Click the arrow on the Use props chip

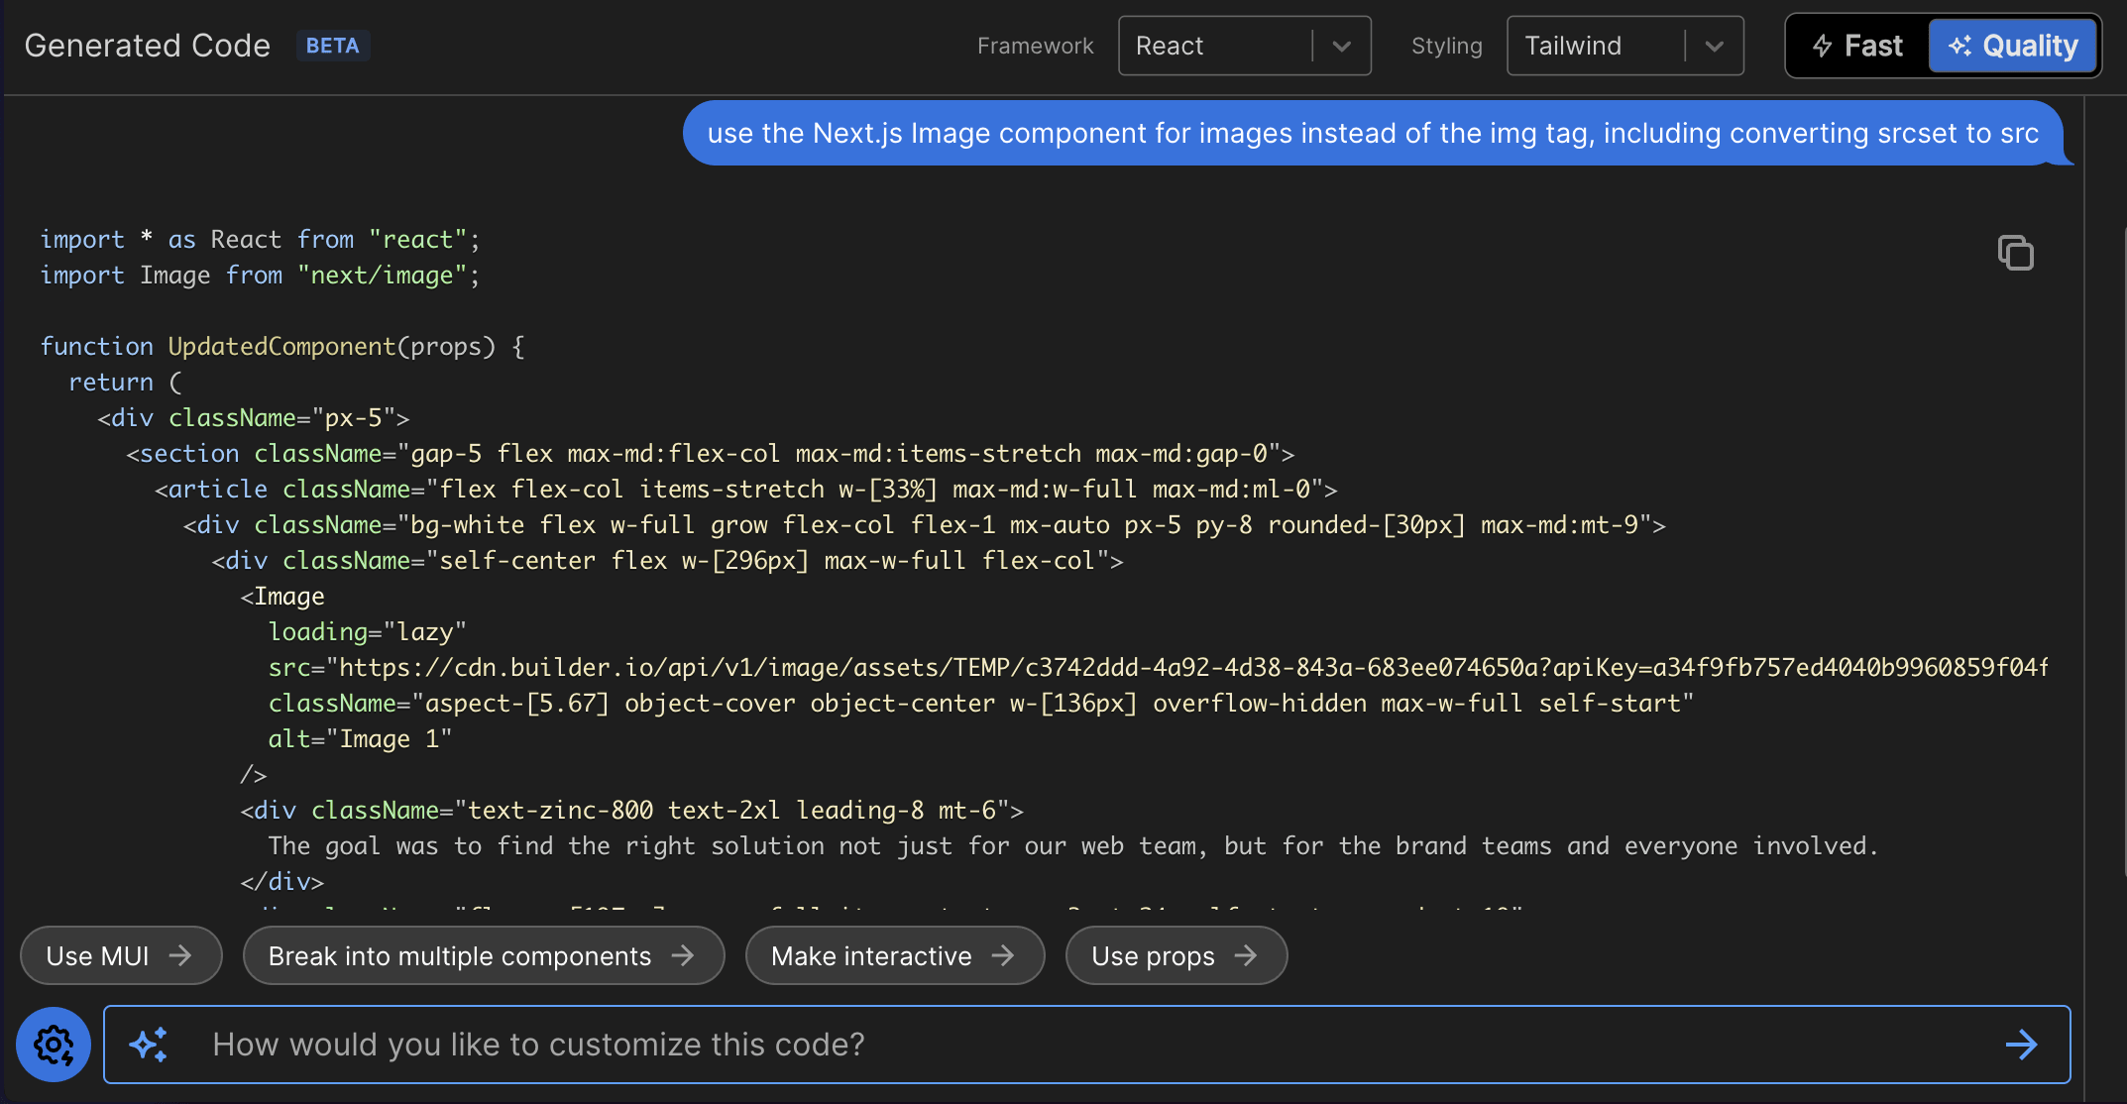1246,955
